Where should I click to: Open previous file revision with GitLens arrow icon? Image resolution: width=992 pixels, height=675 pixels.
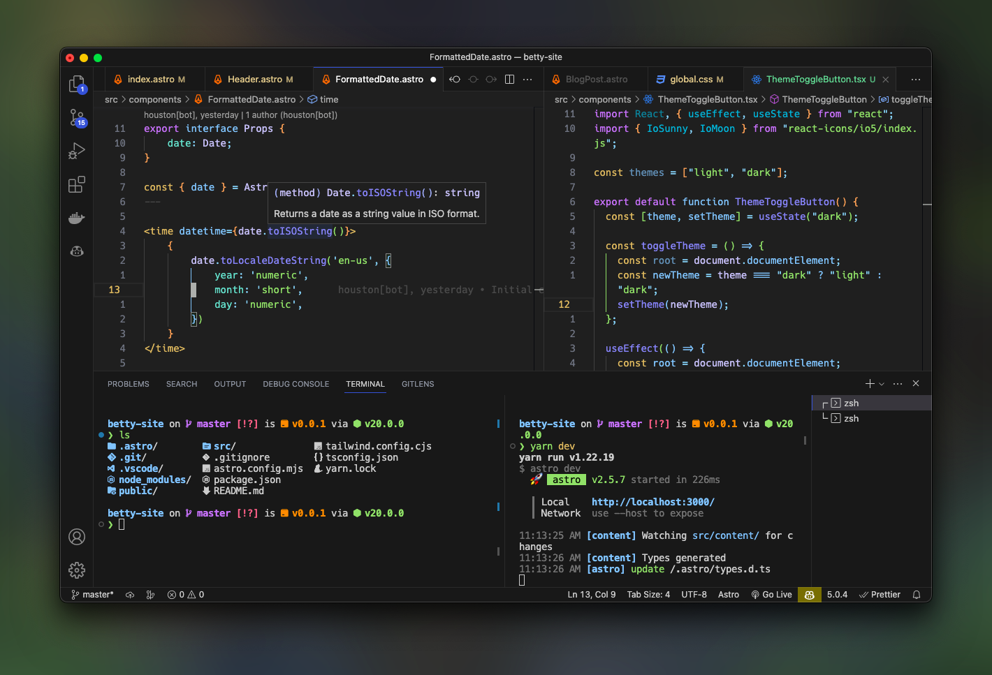[x=455, y=79]
